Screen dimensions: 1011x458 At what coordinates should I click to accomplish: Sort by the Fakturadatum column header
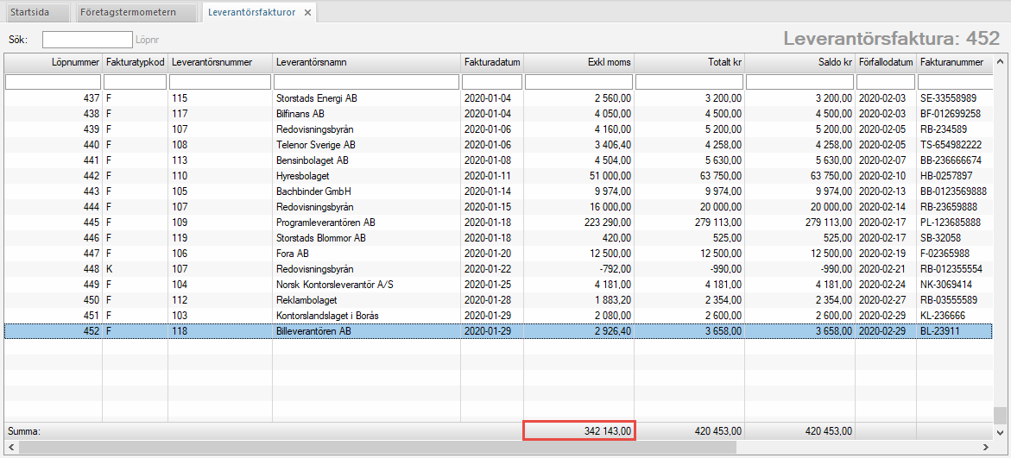492,63
